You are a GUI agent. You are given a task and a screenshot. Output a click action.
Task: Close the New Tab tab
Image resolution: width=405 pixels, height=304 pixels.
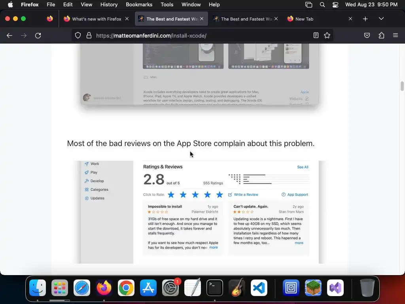point(350,19)
